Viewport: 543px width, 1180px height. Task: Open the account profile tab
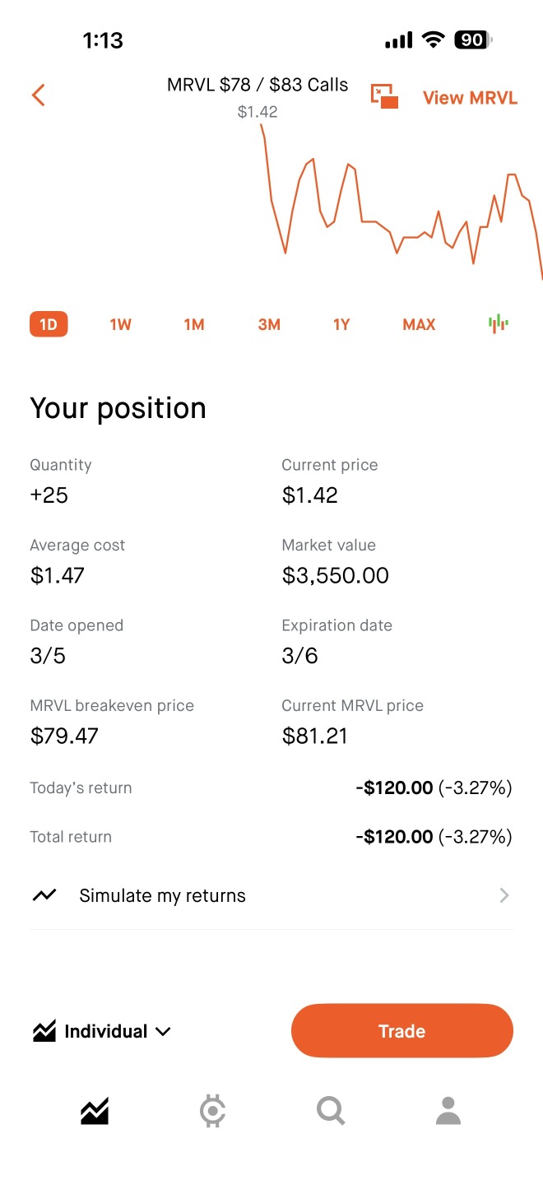(448, 1111)
